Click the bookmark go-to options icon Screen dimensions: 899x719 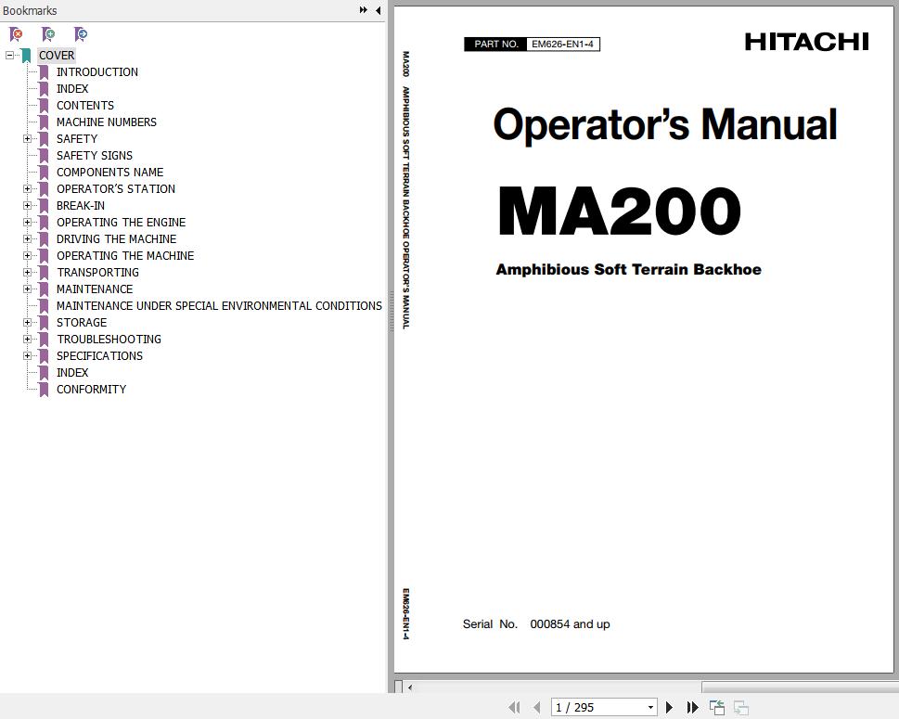(81, 34)
